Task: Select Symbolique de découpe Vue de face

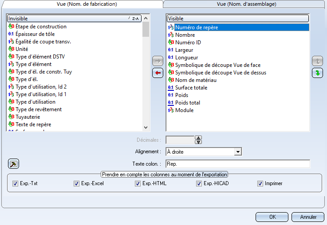Action: 218,65
